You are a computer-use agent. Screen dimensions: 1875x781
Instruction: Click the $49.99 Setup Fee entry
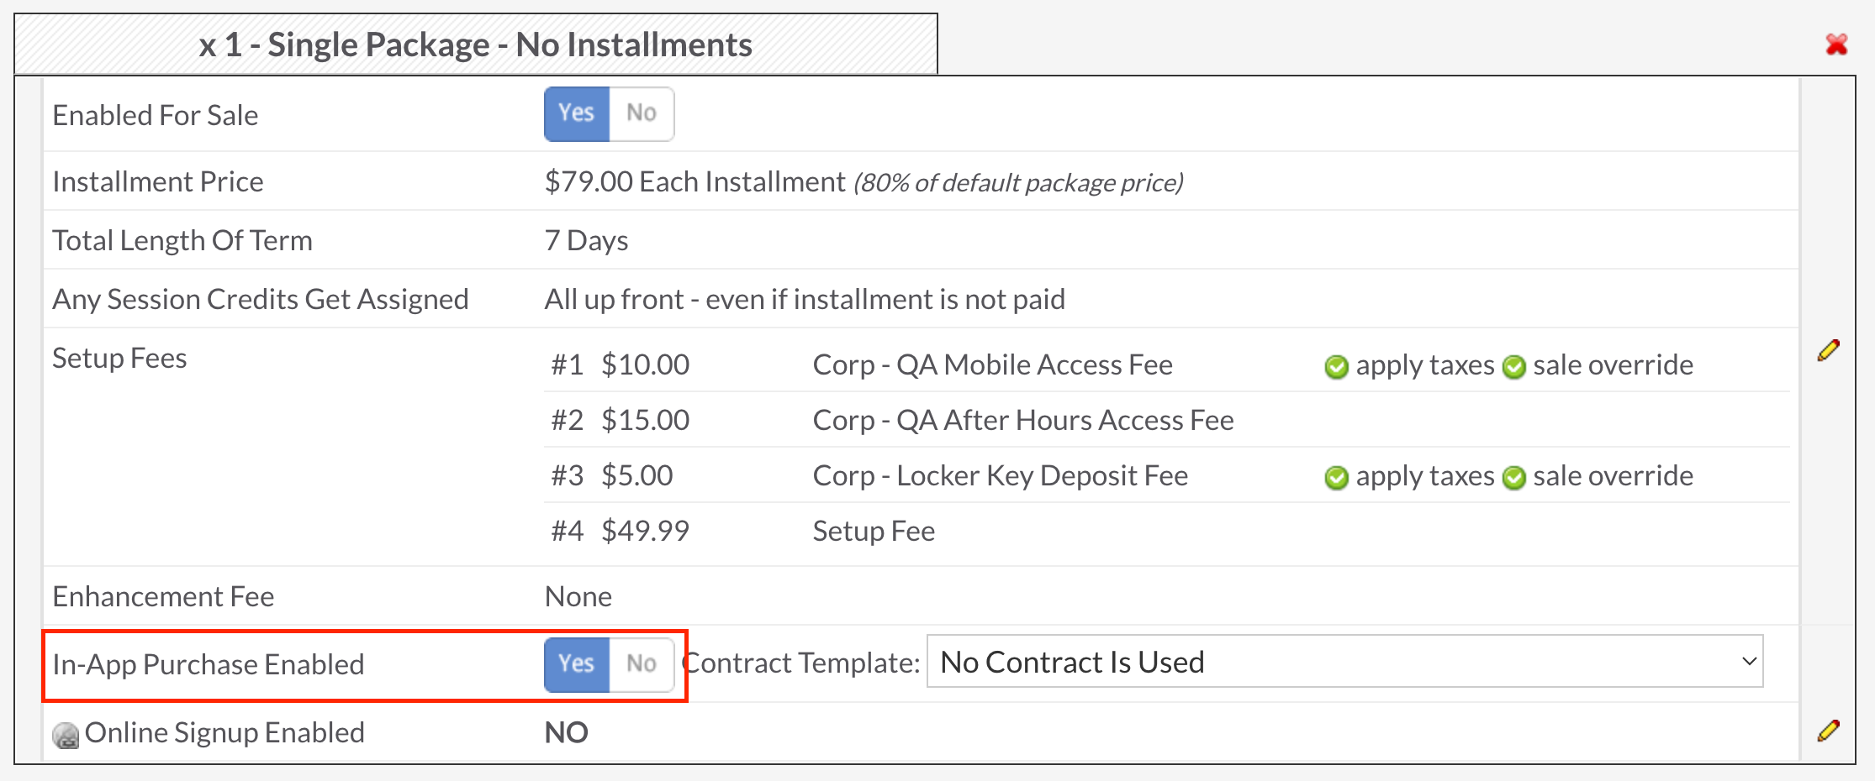pos(645,531)
